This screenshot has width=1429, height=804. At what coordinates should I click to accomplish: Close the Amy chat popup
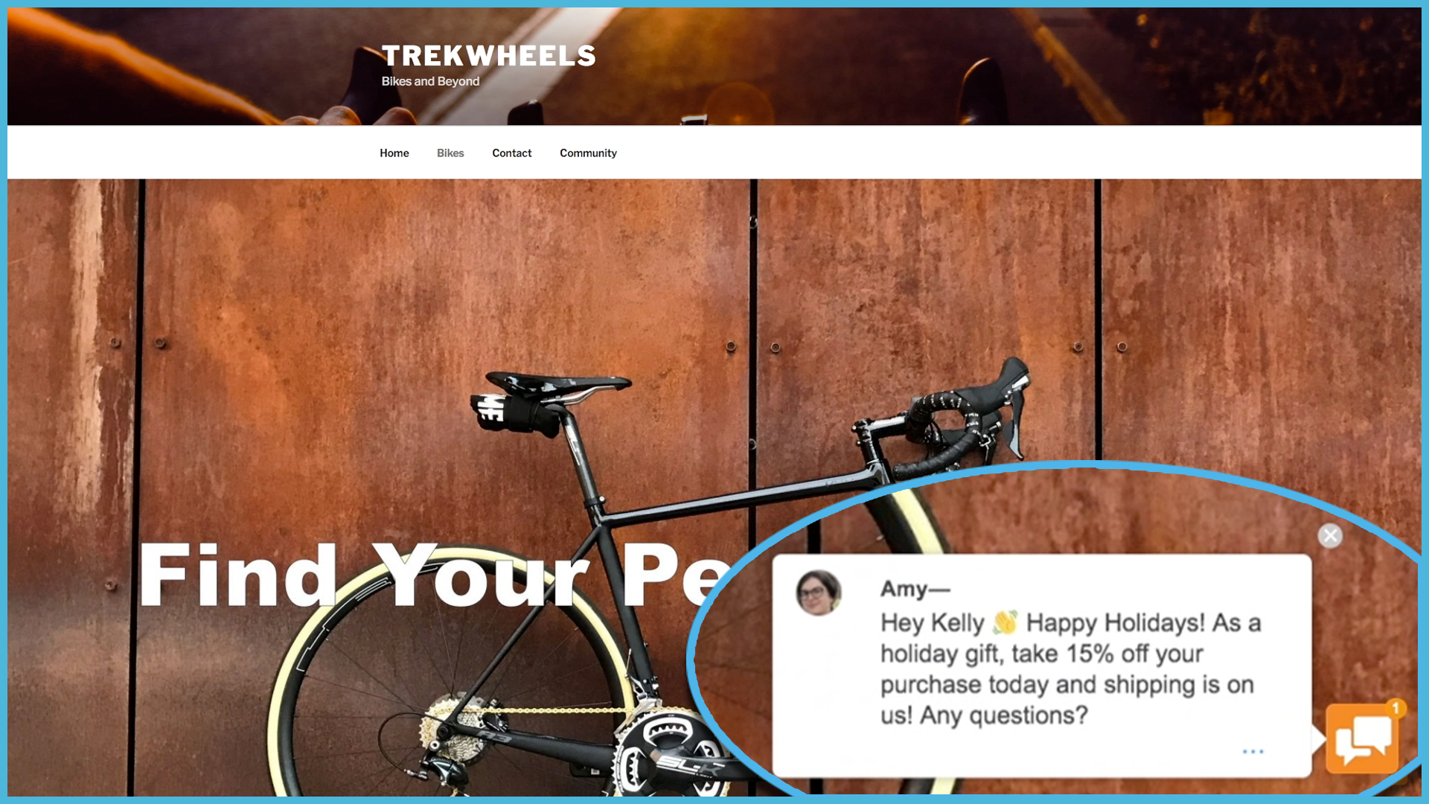point(1330,535)
